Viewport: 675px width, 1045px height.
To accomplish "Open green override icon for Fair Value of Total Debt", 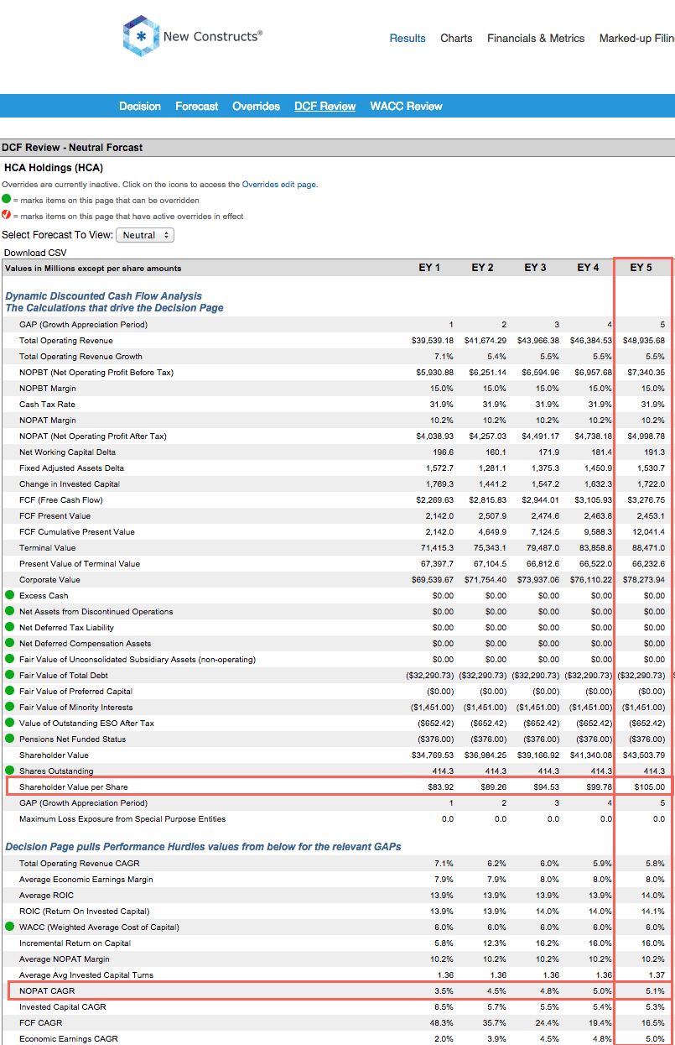I will [x=10, y=675].
